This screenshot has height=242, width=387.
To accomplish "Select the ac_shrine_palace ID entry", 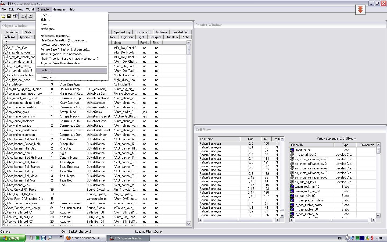I will coord(20,125).
